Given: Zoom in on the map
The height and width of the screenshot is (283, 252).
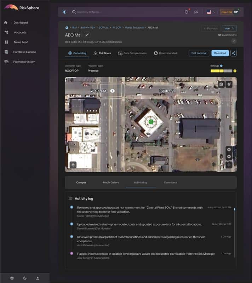Looking at the screenshot, I should point(229,149).
